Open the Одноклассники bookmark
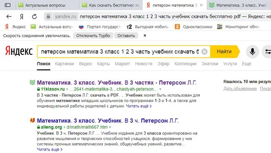 click(193, 27)
